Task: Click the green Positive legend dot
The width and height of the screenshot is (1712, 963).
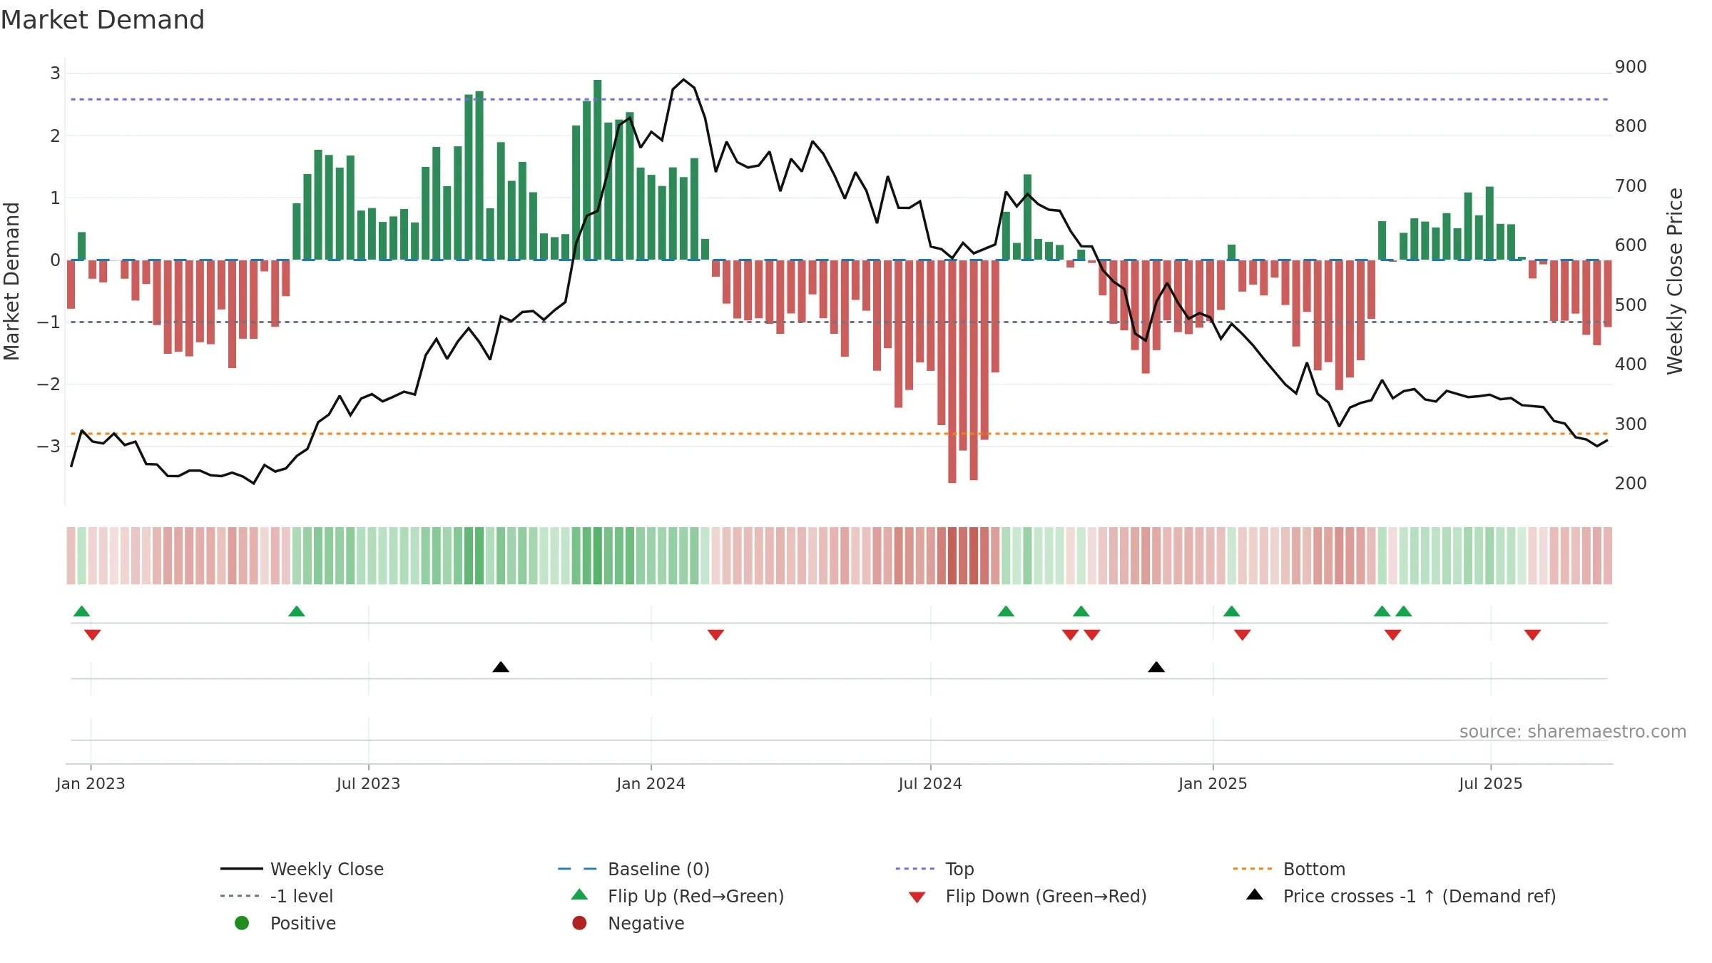Action: coord(242,923)
